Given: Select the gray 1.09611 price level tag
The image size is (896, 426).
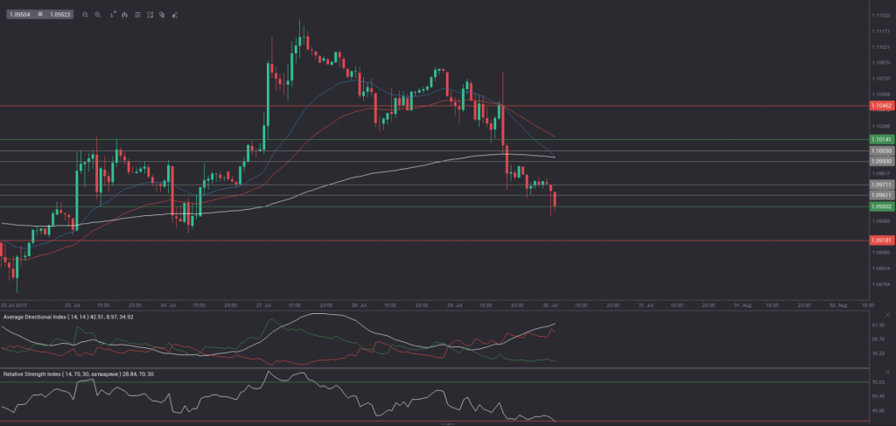Looking at the screenshot, I should [x=881, y=195].
